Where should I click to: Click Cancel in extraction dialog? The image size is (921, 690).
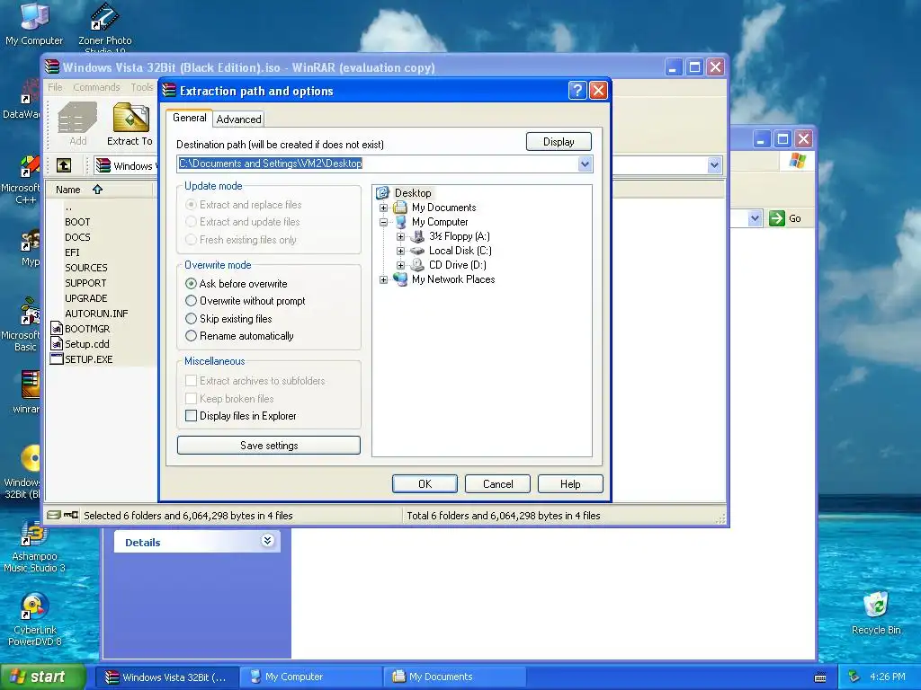[x=497, y=484]
